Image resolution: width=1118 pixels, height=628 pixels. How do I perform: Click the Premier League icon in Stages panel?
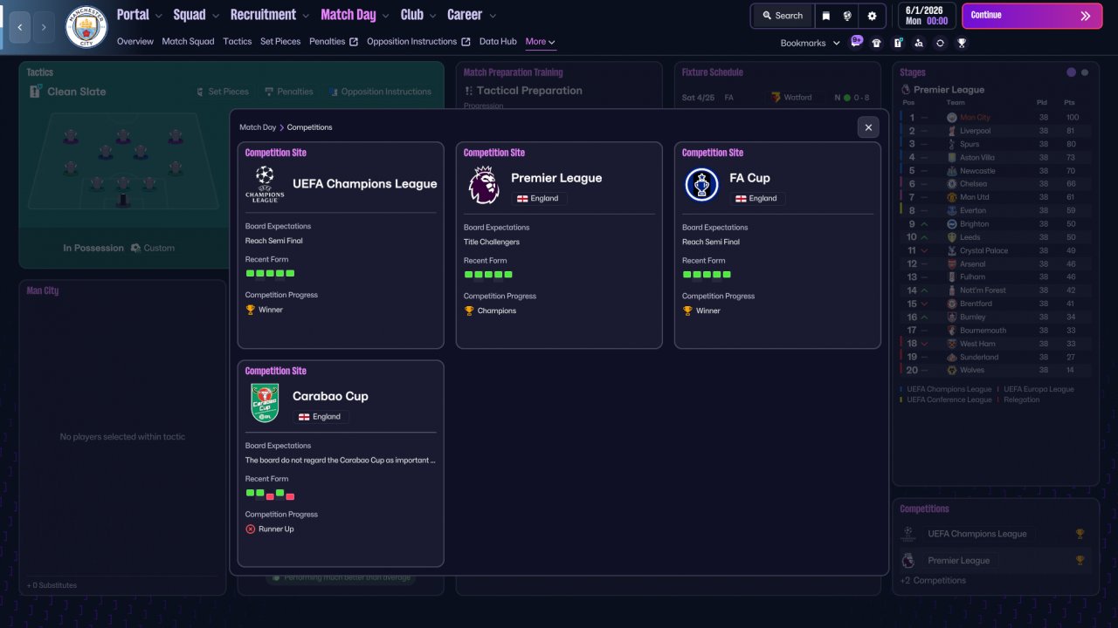coord(906,90)
